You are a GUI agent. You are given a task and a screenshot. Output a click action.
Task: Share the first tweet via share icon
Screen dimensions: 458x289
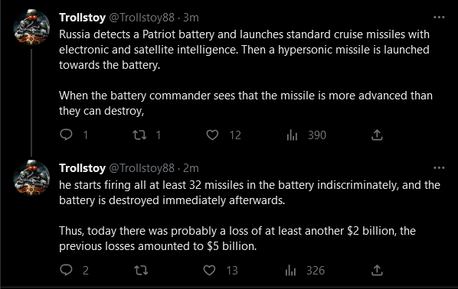(377, 135)
